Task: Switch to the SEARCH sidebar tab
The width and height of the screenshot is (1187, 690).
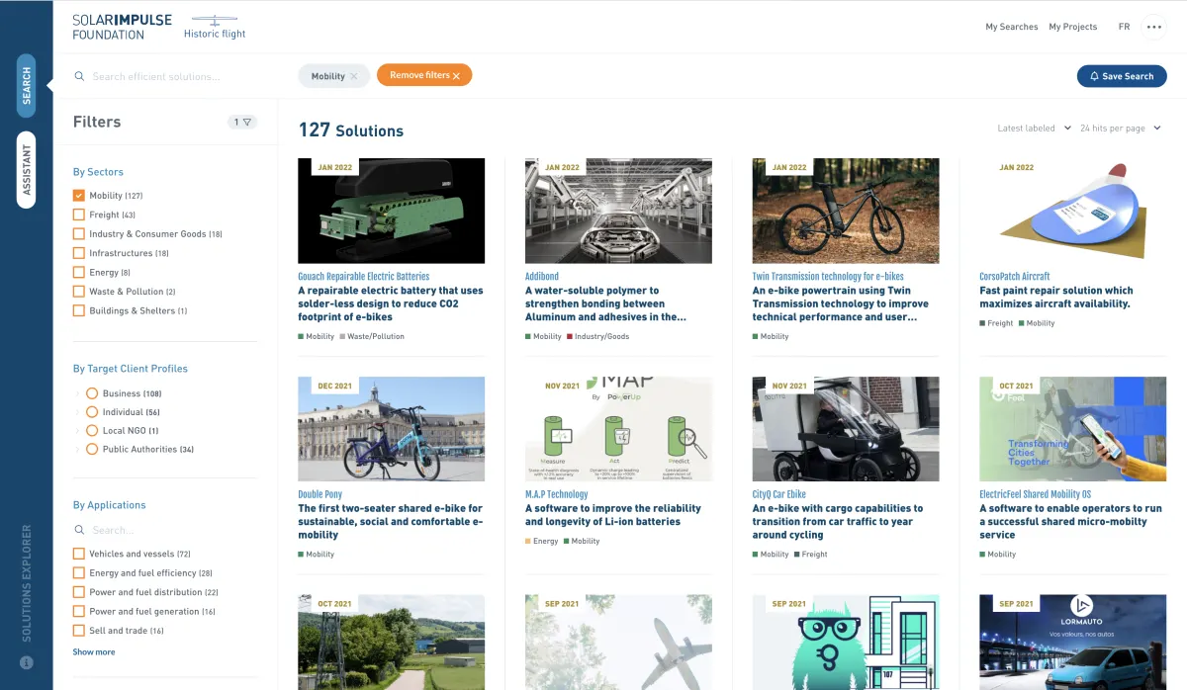Action: 27,86
